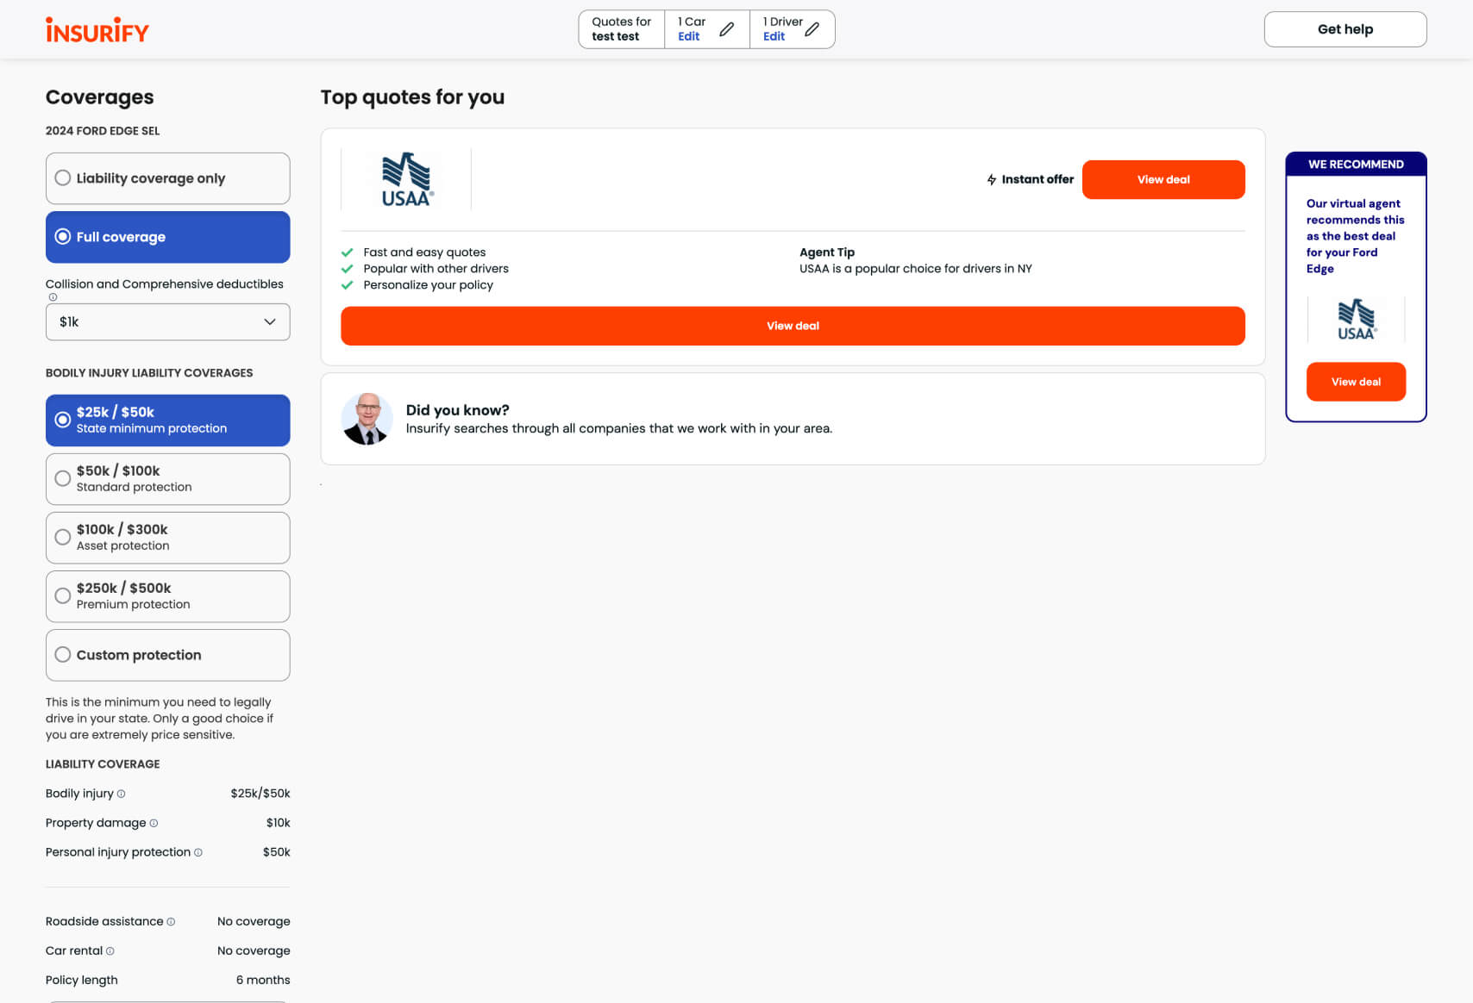Click the Get help button
This screenshot has width=1473, height=1003.
pos(1345,29)
